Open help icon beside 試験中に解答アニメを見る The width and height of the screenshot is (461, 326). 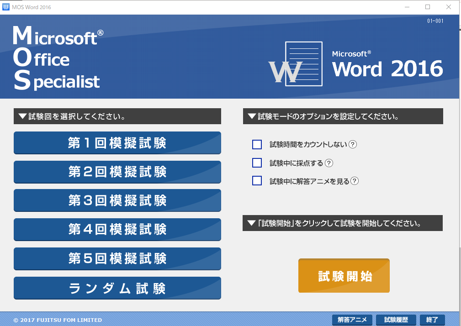click(355, 181)
